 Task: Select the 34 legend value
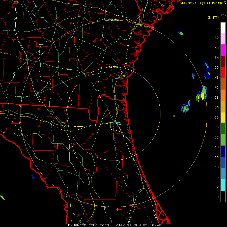pos(217,107)
